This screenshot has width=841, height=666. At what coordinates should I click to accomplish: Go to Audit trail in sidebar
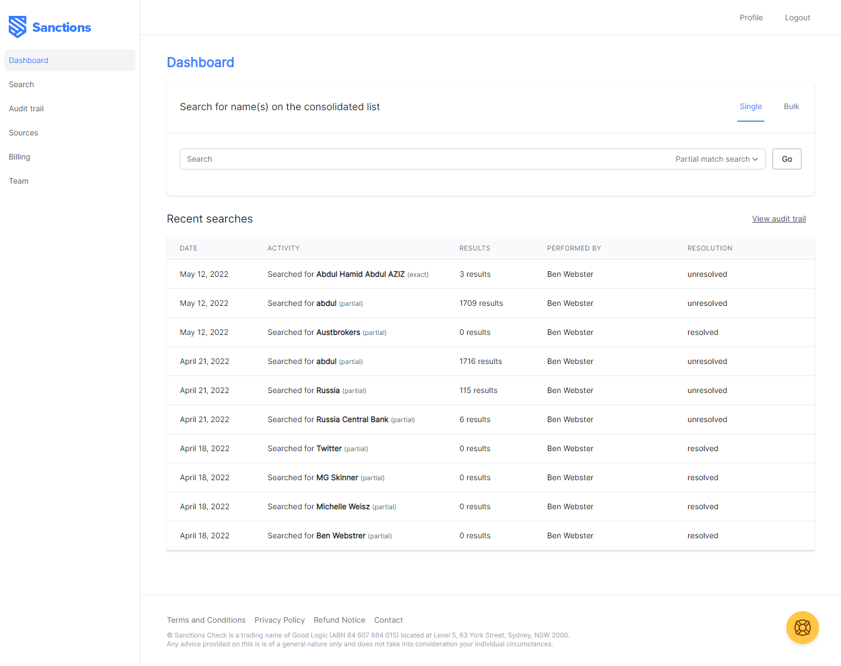tap(26, 109)
